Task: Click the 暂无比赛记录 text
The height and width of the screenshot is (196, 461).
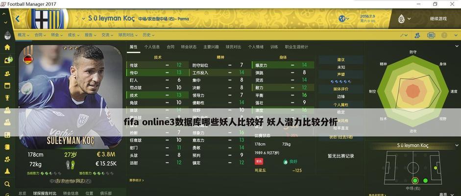Action: 341,156
